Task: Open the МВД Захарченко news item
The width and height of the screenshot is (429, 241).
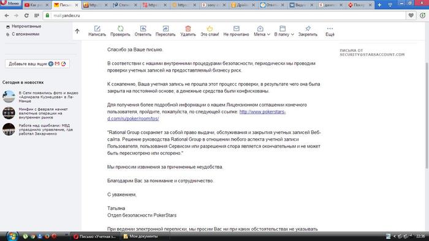Action: pos(46,130)
